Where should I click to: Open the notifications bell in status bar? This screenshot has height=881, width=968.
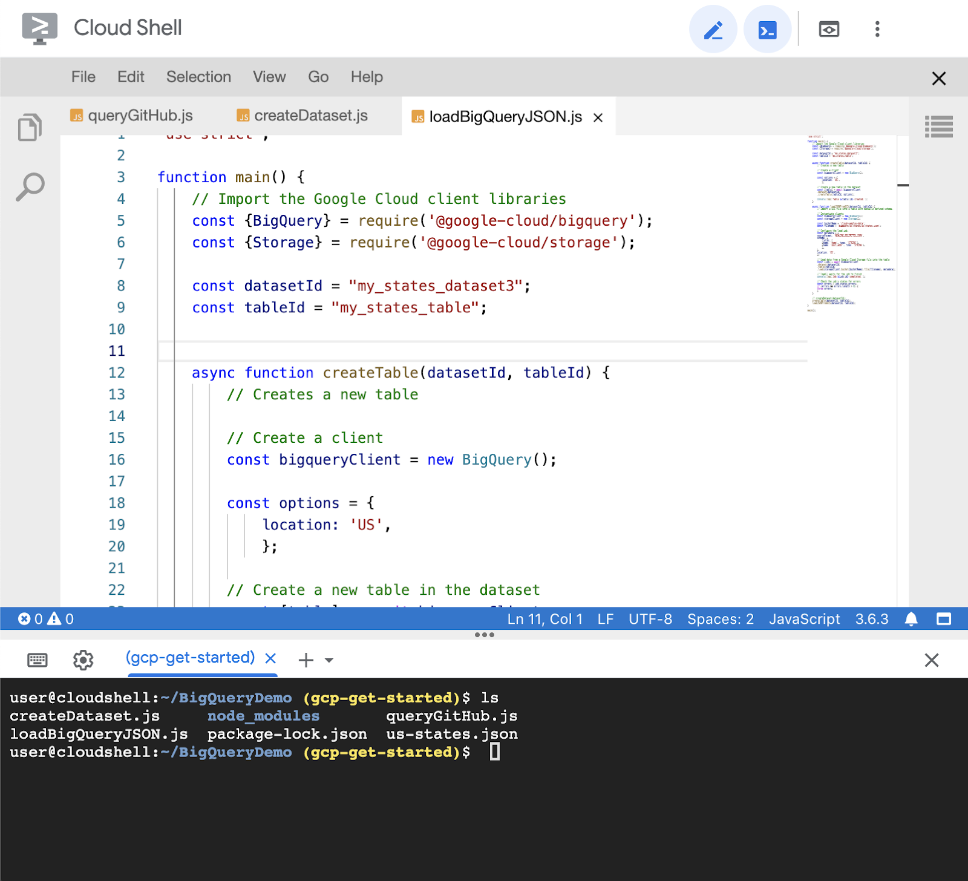[x=911, y=619]
